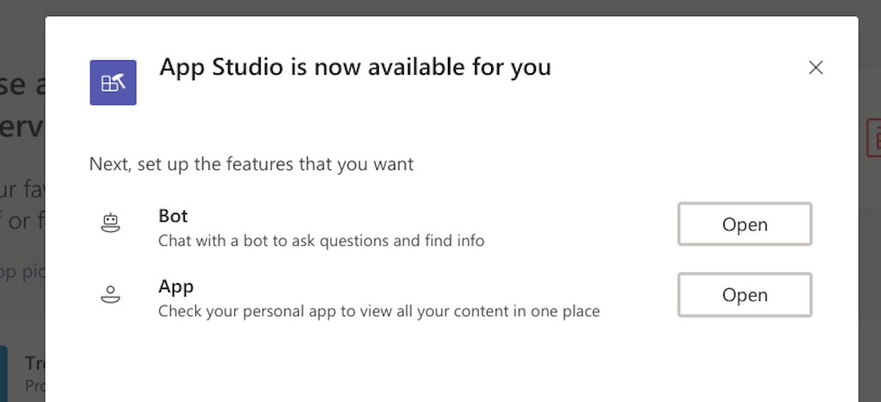Select the App heading label
Screen dimensions: 881x402
[176, 287]
